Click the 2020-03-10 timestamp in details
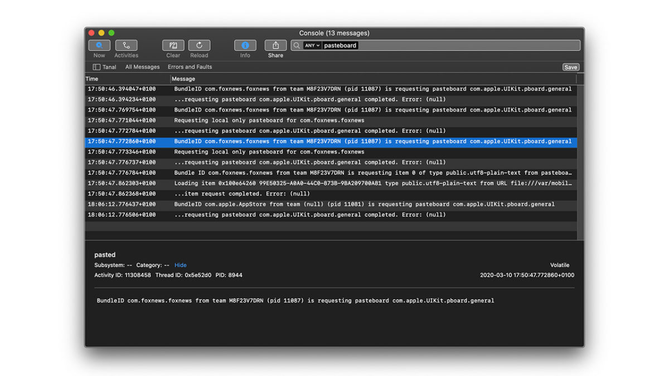Image resolution: width=669 pixels, height=376 pixels. pyautogui.click(x=527, y=275)
